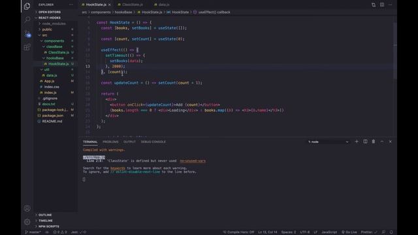
Task: Split the editor to the right
Action: tap(382, 5)
